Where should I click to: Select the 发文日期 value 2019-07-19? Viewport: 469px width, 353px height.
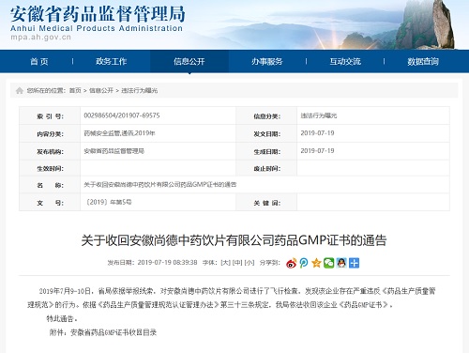317,133
